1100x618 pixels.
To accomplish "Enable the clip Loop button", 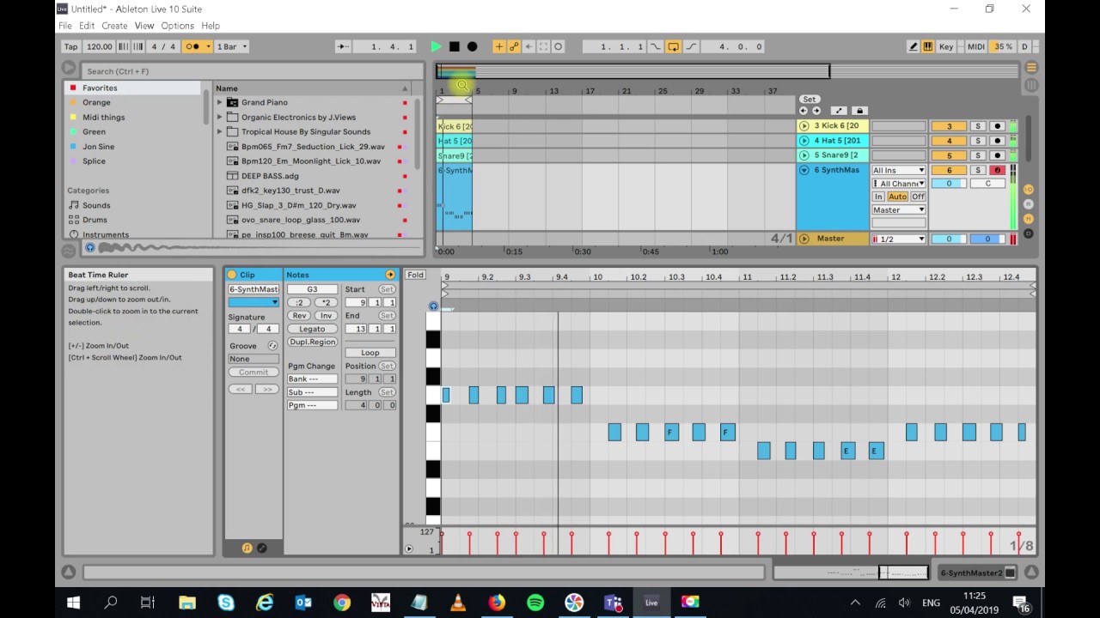I will pyautogui.click(x=370, y=353).
